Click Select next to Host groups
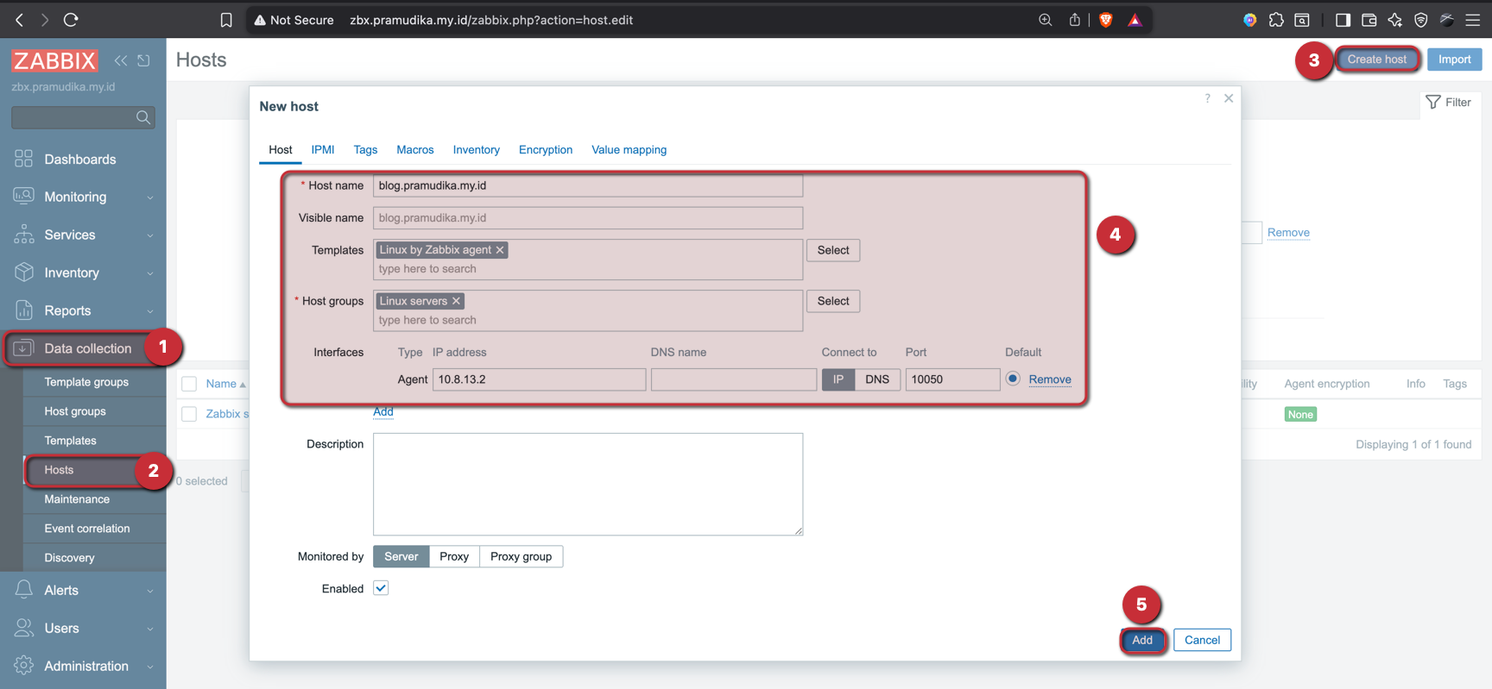This screenshot has width=1492, height=689. (x=833, y=301)
